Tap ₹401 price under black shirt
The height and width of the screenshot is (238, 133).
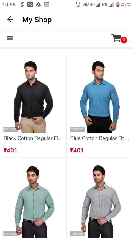tap(11, 150)
